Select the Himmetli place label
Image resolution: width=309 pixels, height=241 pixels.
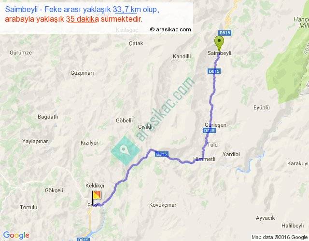pyautogui.click(x=204, y=159)
